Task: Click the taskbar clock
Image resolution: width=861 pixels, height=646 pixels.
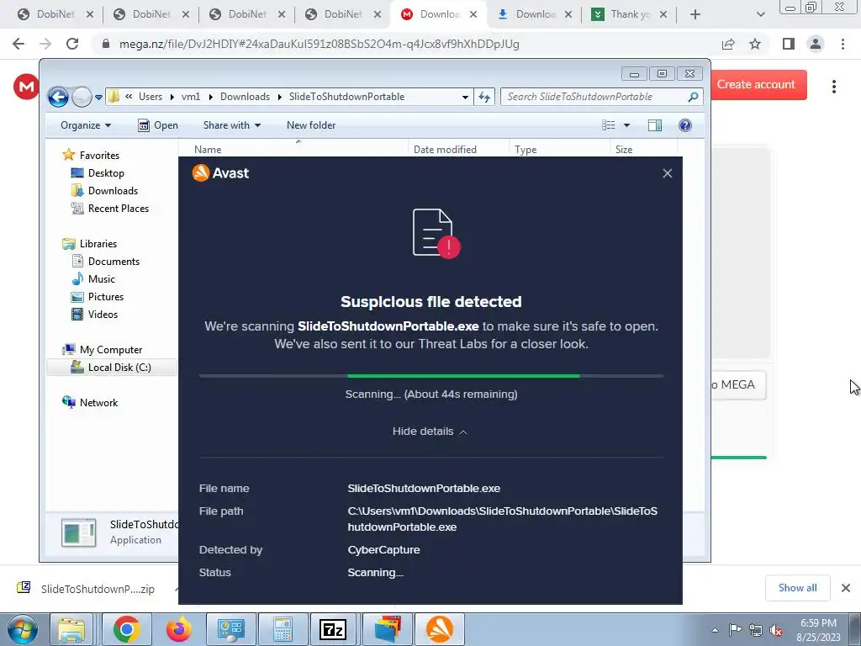Action: point(818,630)
